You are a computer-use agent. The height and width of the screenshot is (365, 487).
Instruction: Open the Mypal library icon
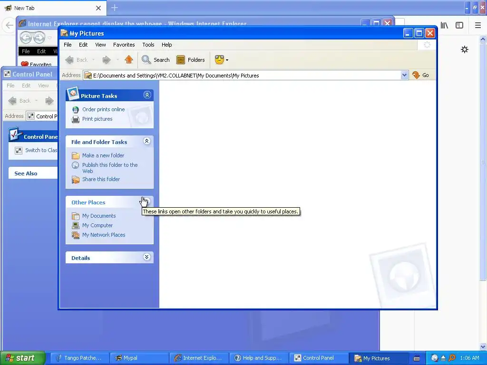click(444, 25)
